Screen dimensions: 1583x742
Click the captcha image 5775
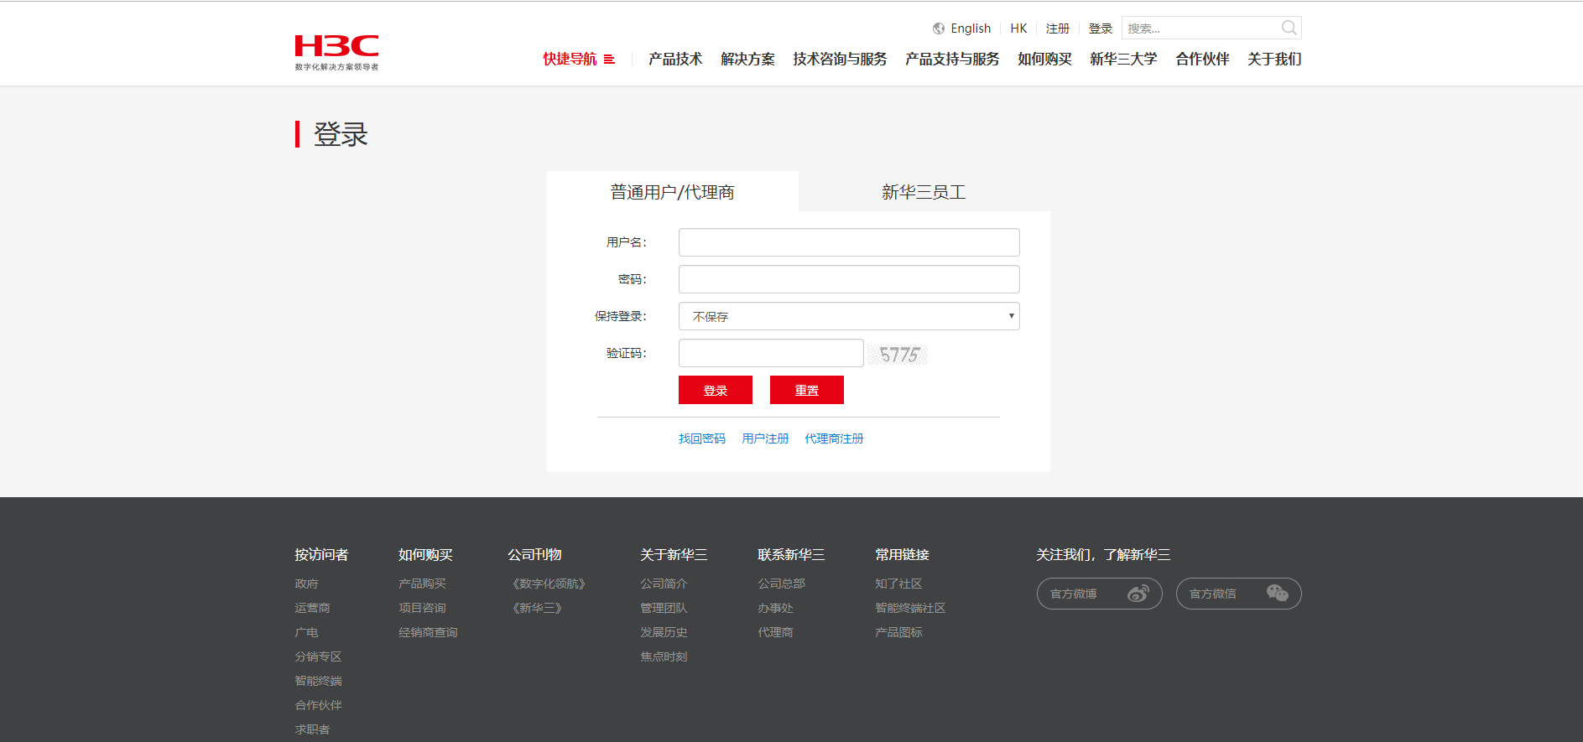898,354
